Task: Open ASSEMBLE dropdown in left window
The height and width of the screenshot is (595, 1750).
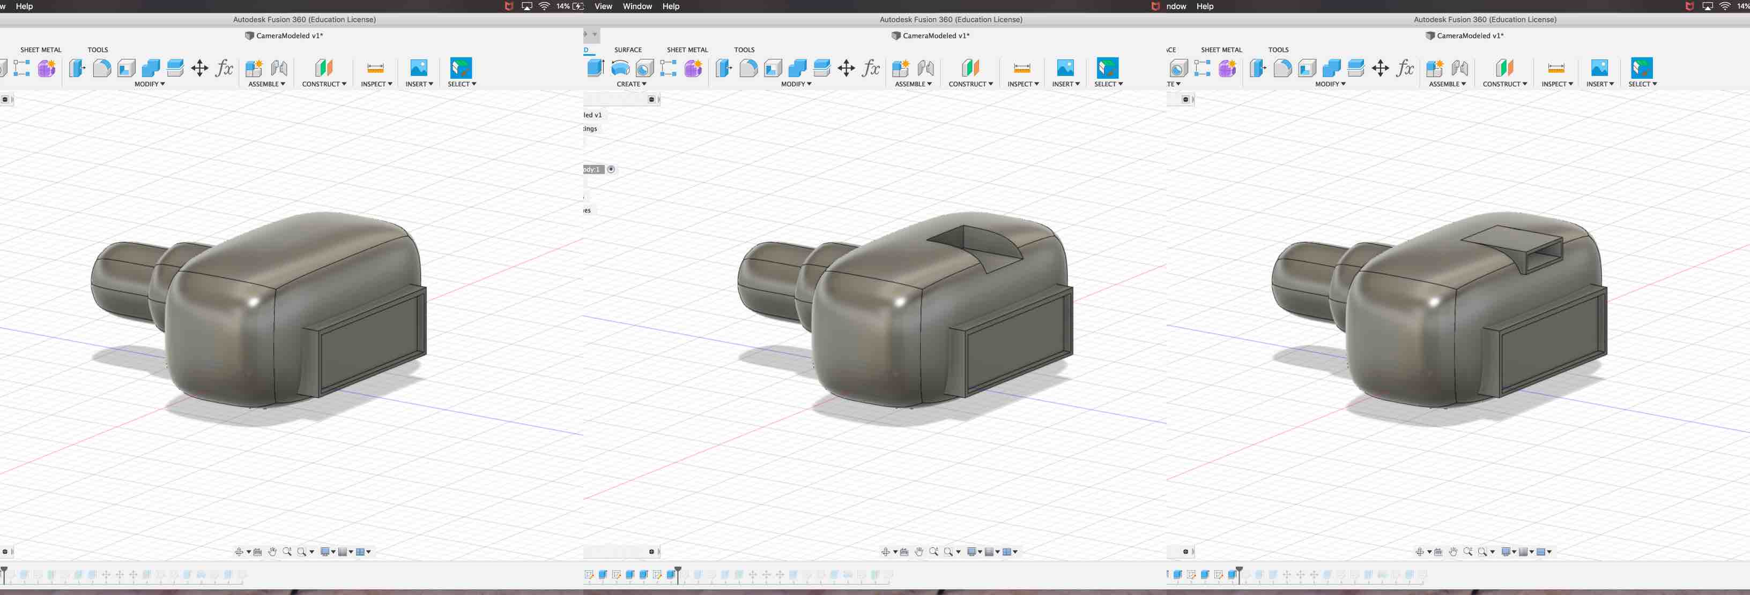Action: (x=266, y=84)
